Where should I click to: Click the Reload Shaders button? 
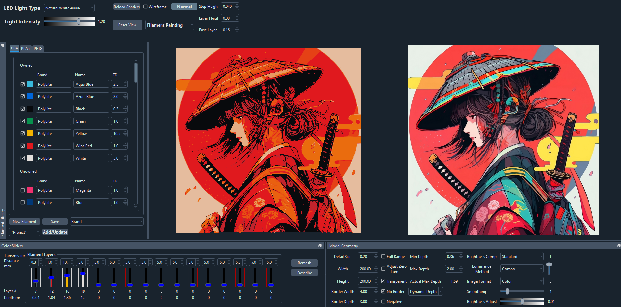point(126,6)
